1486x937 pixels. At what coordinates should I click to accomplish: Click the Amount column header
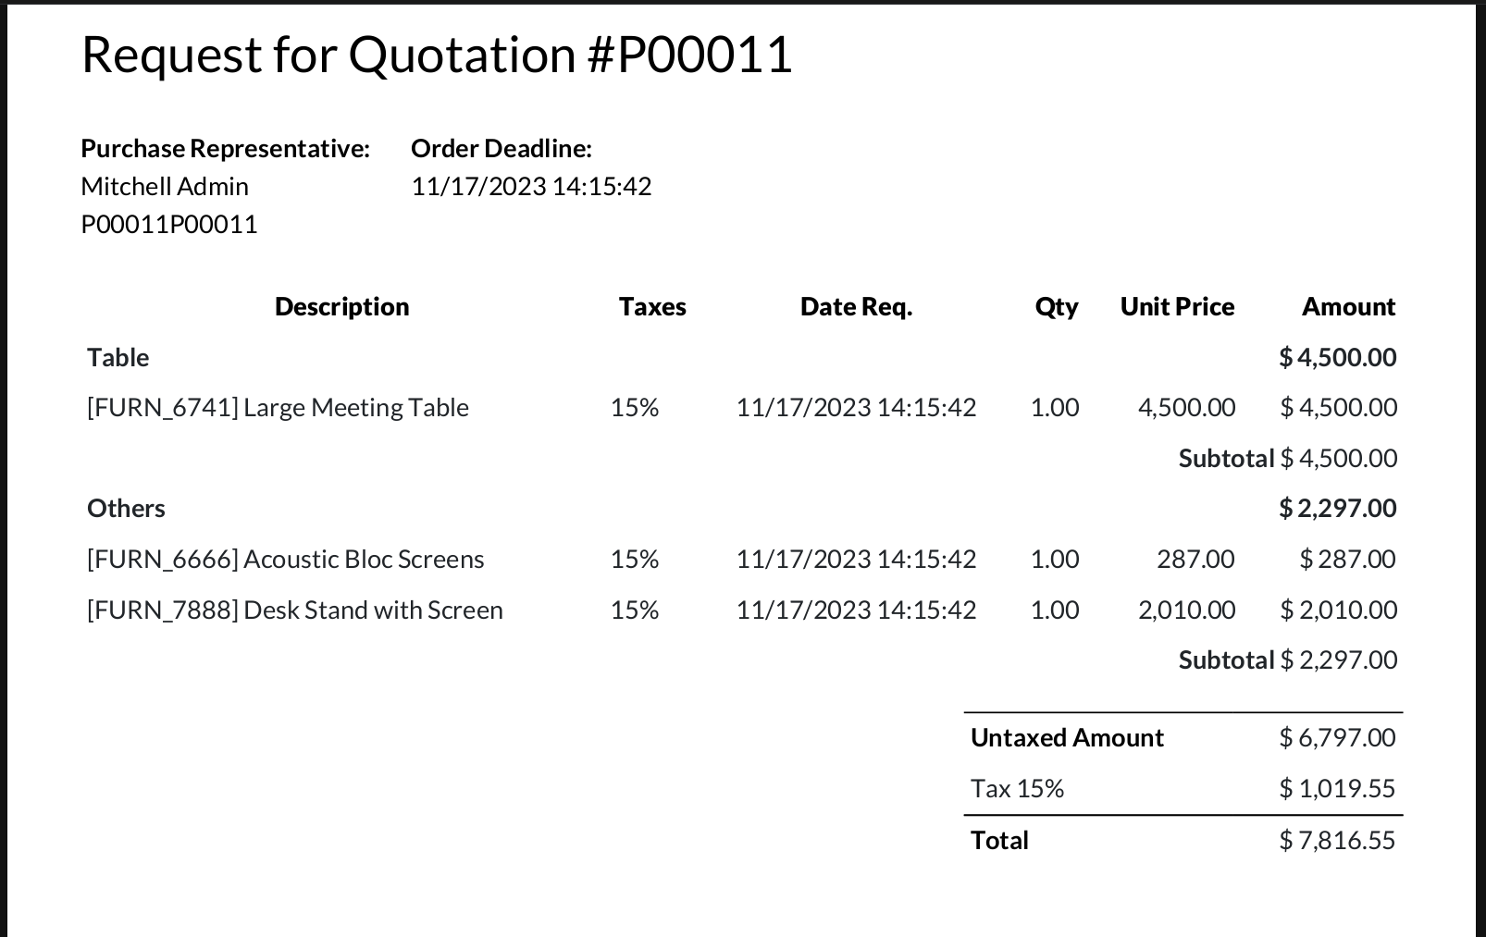(x=1348, y=307)
